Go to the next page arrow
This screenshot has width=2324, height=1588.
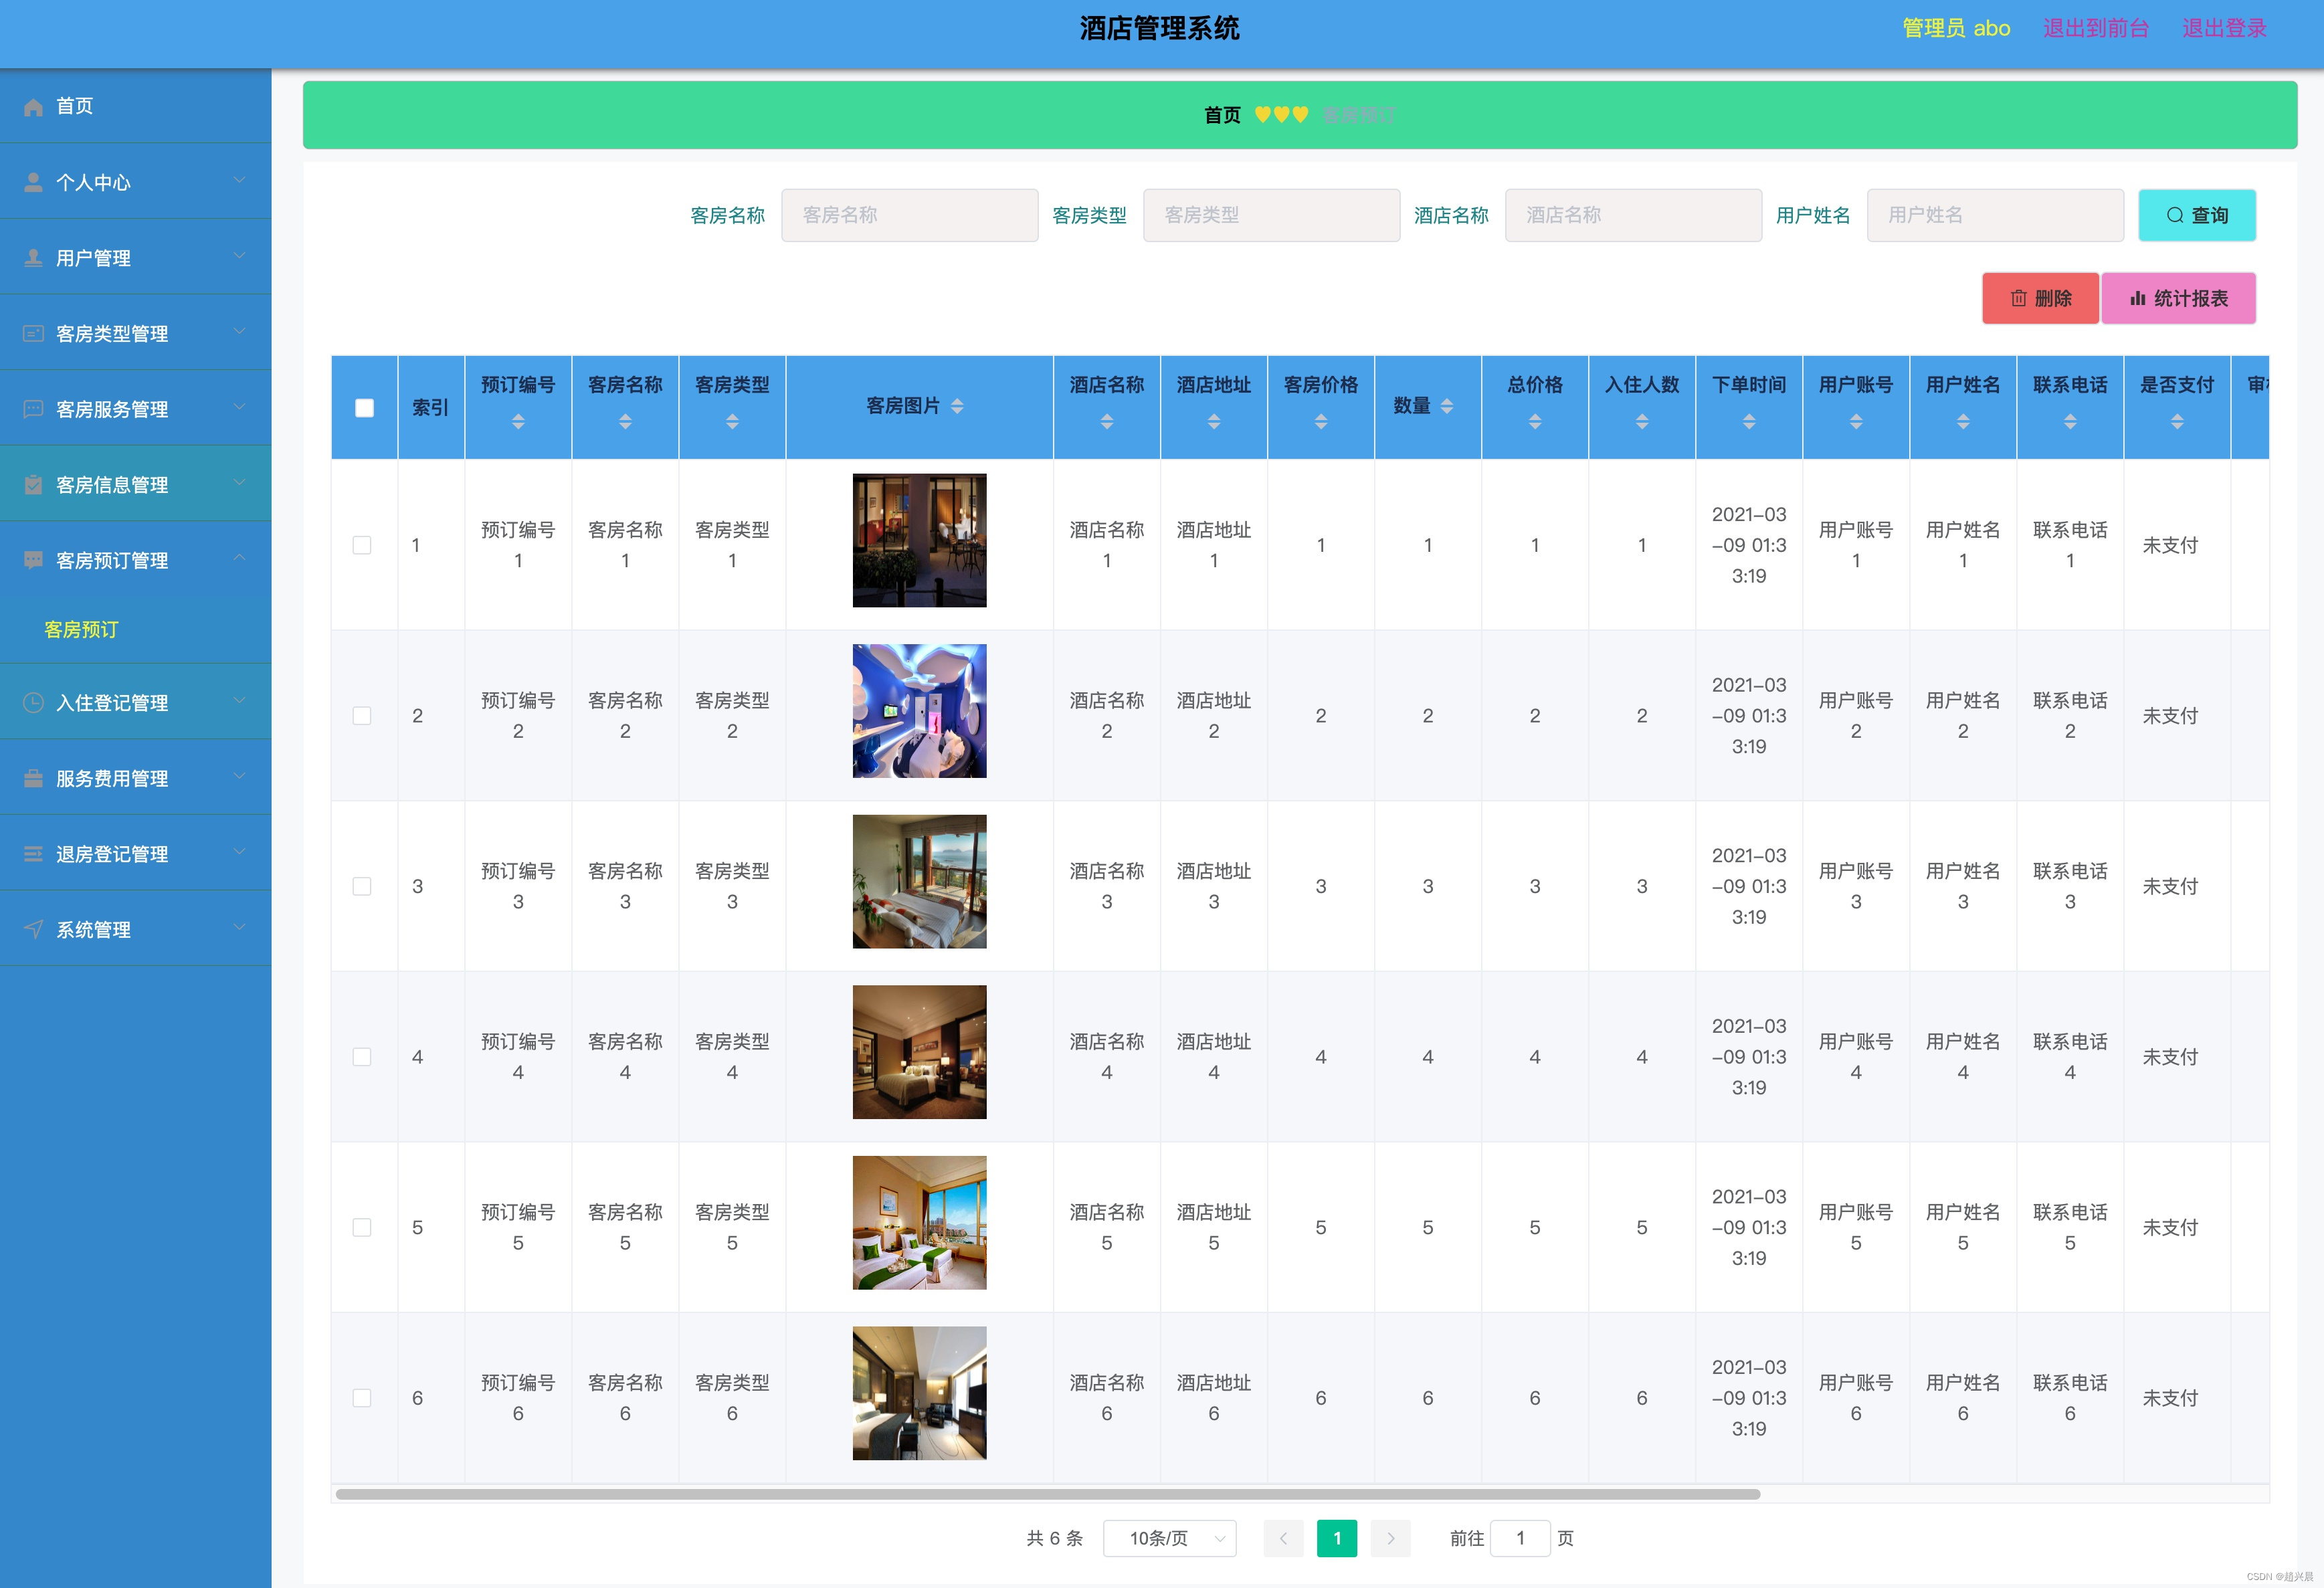pyautogui.click(x=1390, y=1538)
